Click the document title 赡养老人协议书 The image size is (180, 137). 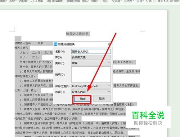(x=77, y=34)
